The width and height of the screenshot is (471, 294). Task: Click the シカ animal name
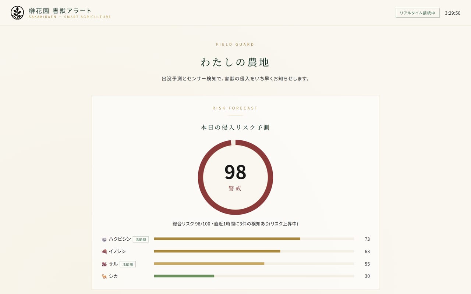pyautogui.click(x=113, y=276)
